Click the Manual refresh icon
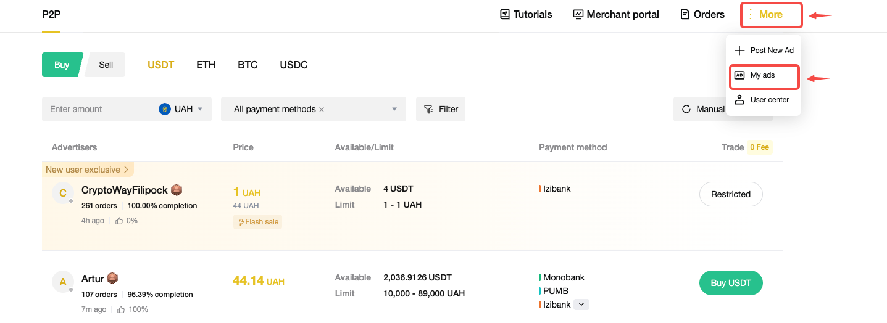887x323 pixels. point(686,109)
